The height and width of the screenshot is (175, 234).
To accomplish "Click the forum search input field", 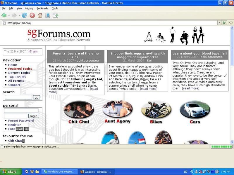I will coord(18,97).
